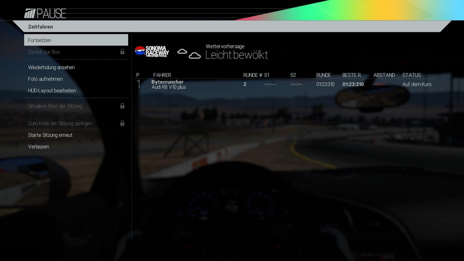The height and width of the screenshot is (261, 464).
Task: Click the STATUS column header
Action: 412,75
